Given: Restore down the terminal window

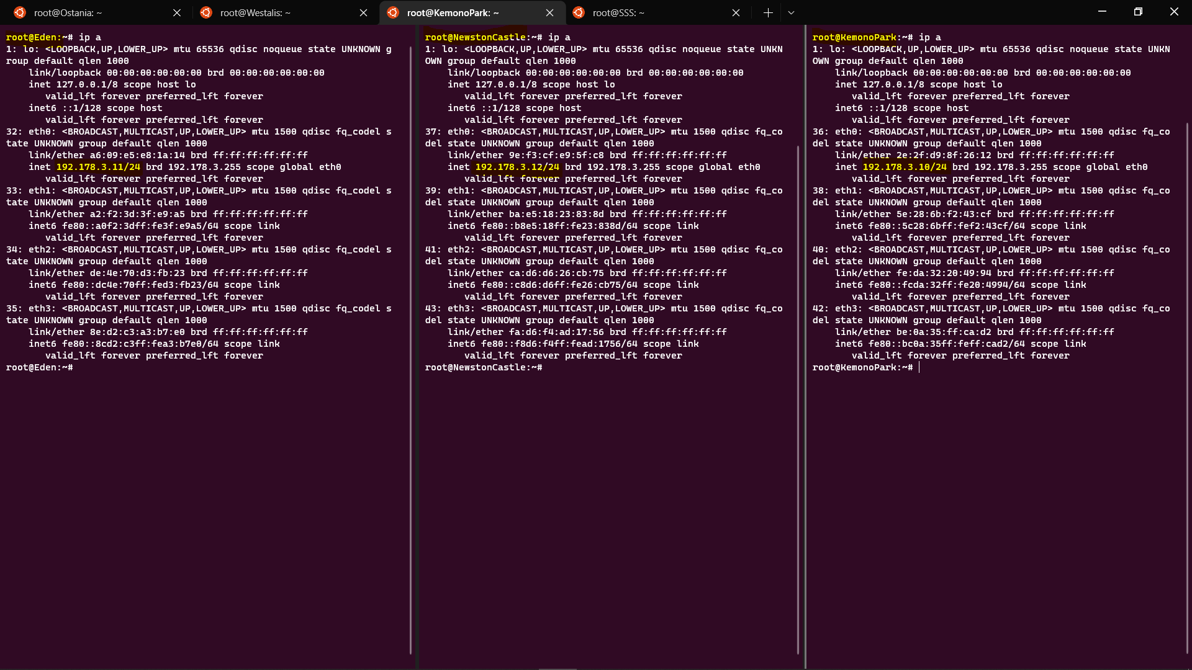Looking at the screenshot, I should pyautogui.click(x=1138, y=12).
